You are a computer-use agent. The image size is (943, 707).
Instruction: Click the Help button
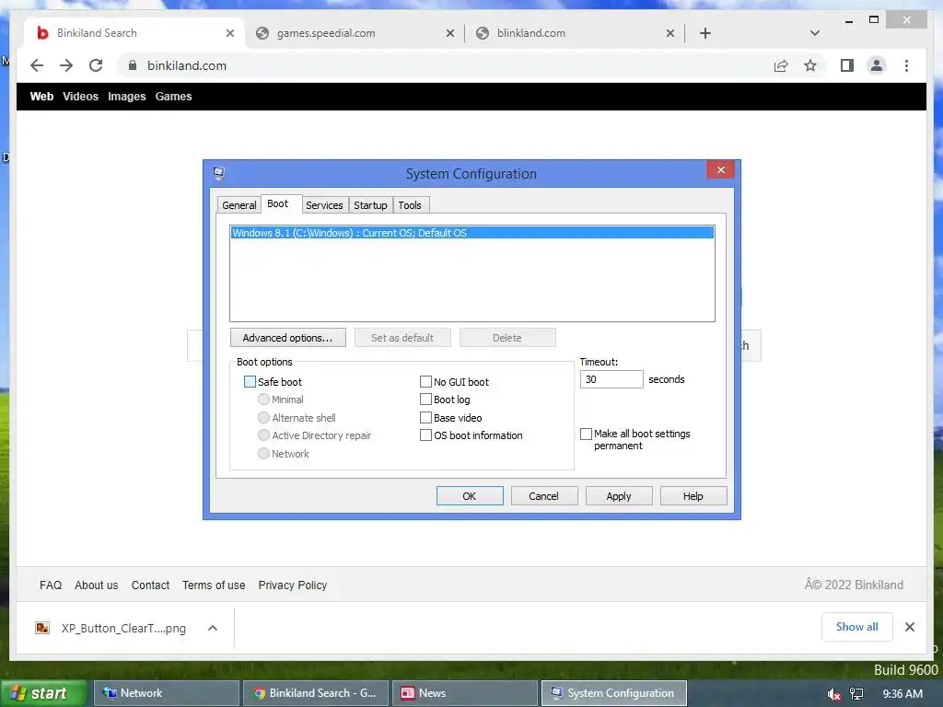693,496
